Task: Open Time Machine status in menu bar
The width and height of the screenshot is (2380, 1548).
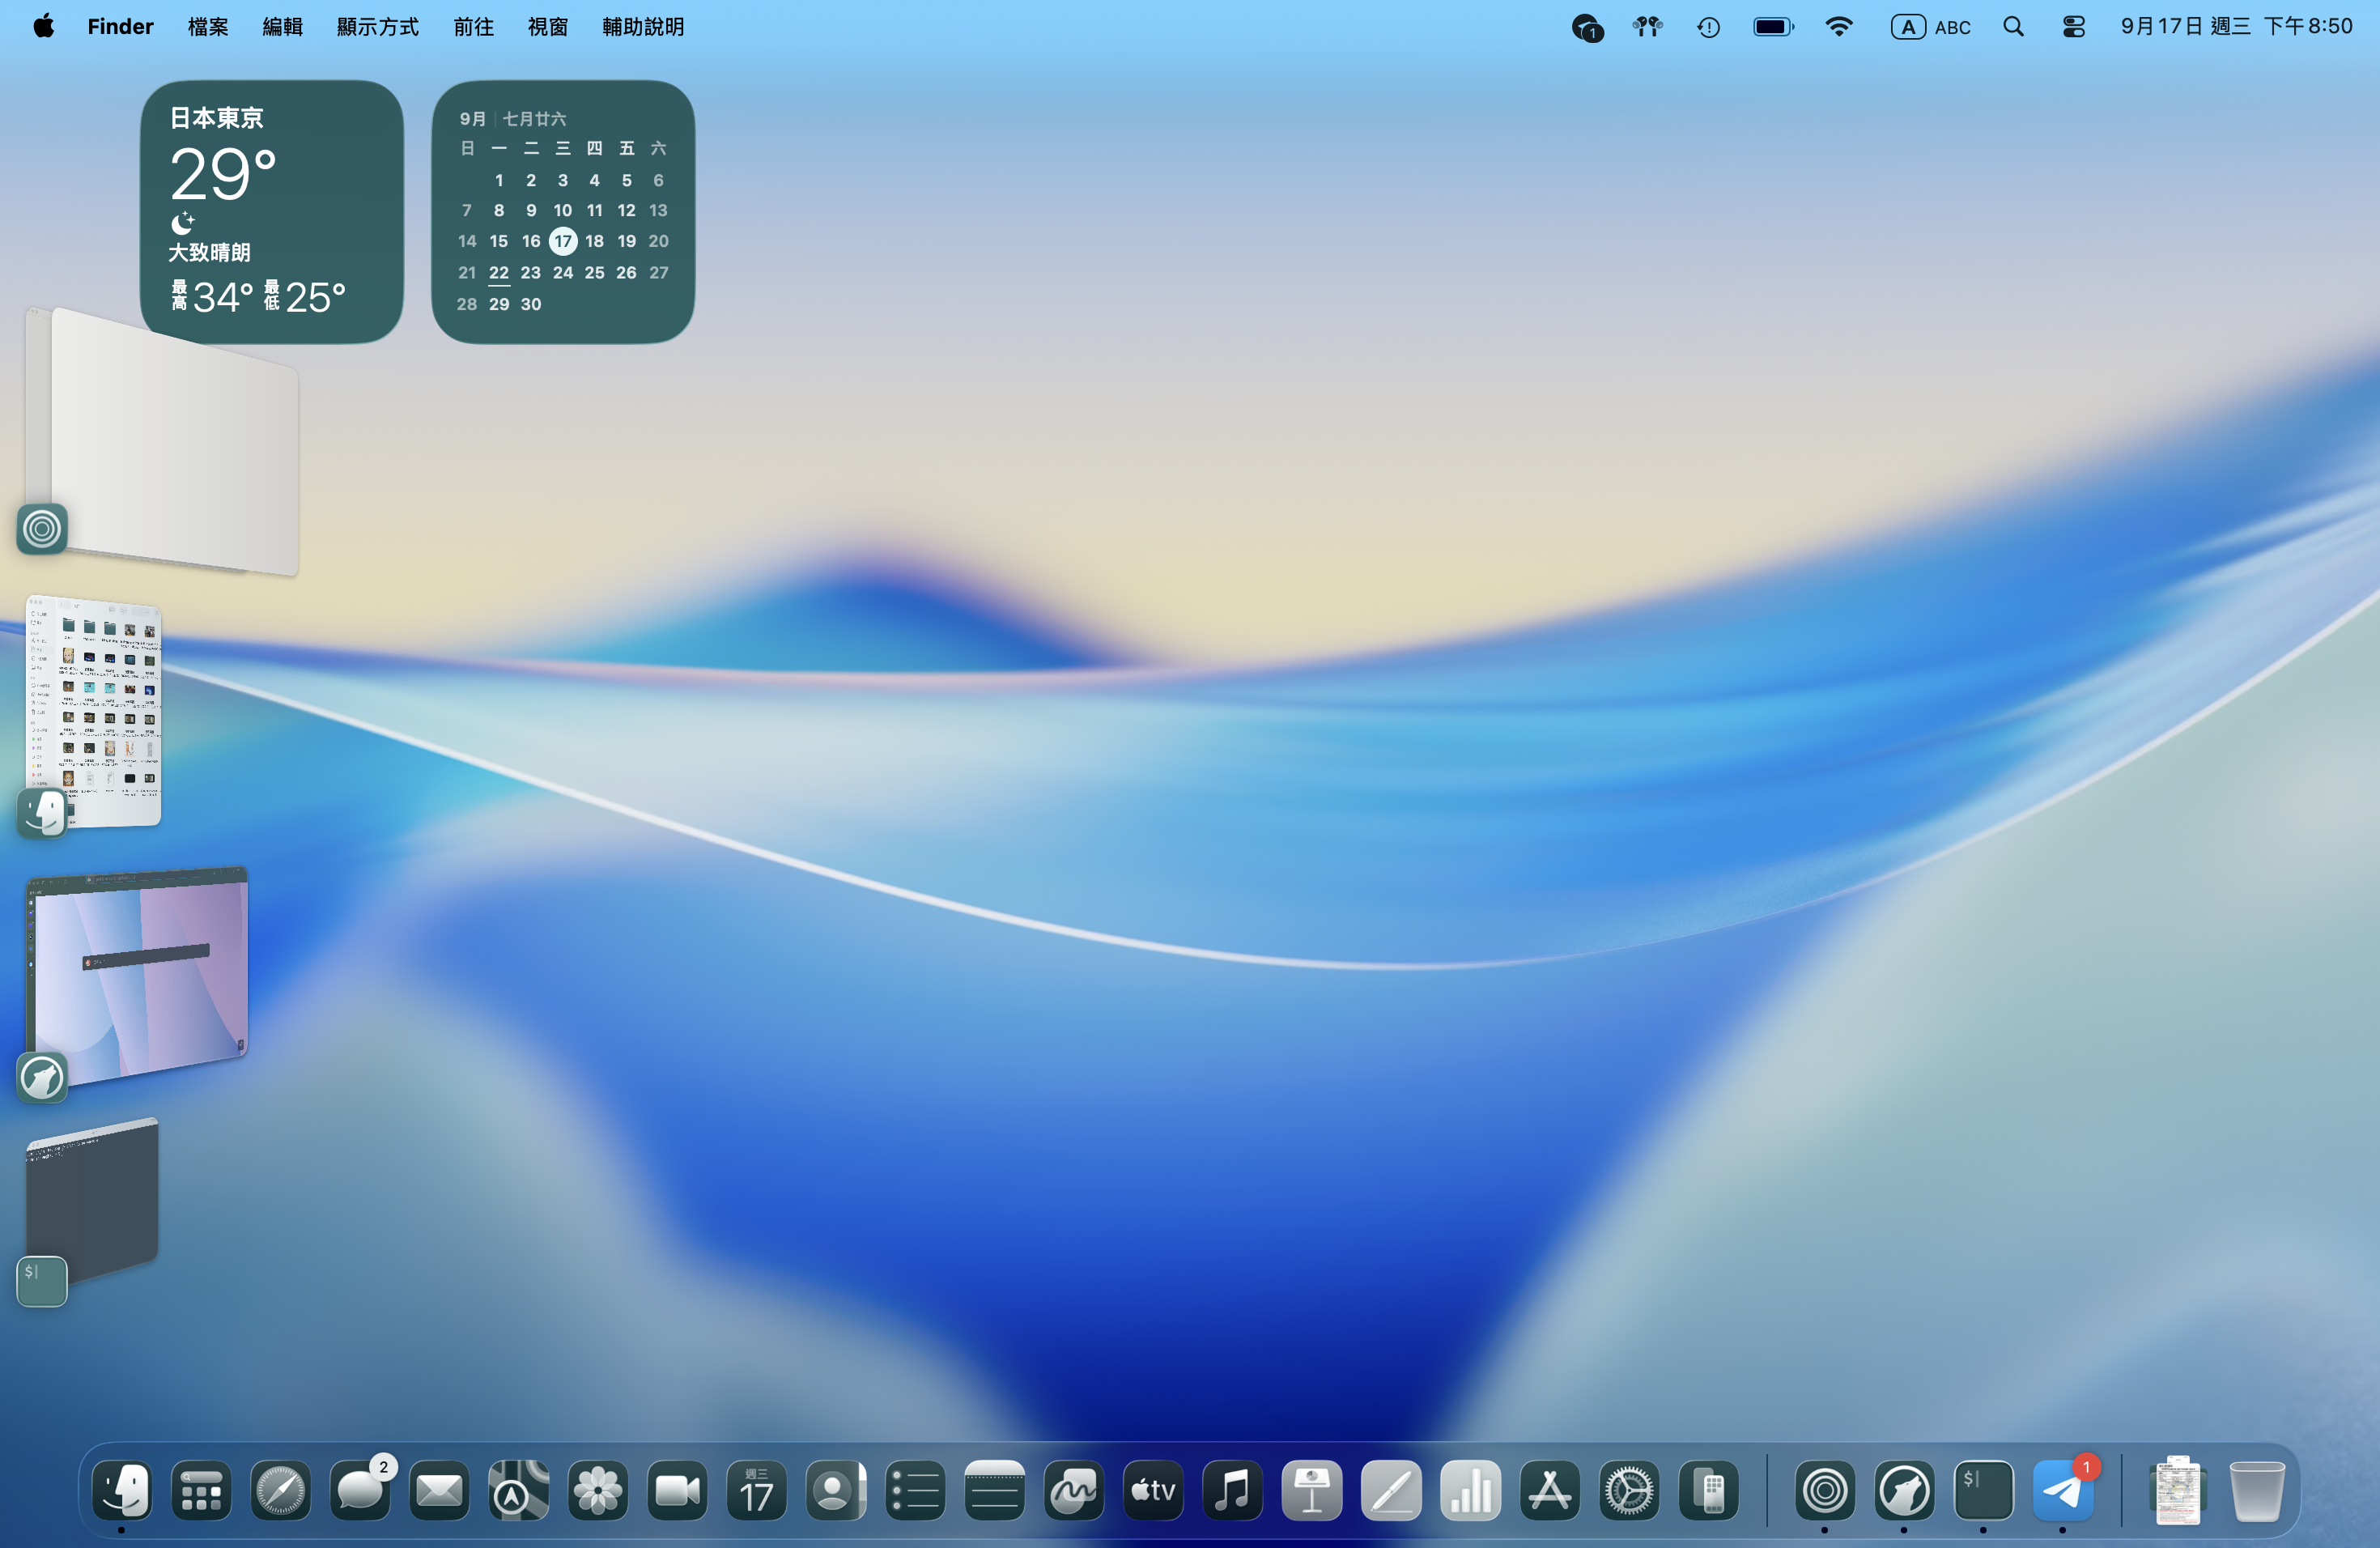Action: pos(1708,27)
